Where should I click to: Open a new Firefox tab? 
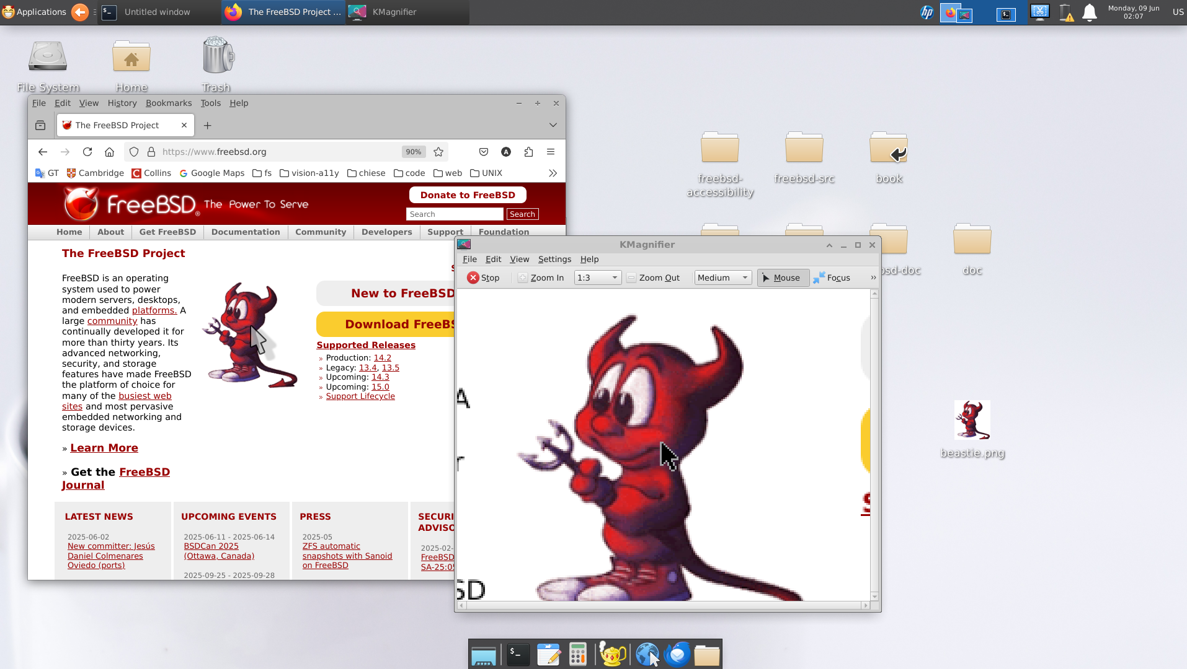click(x=208, y=125)
